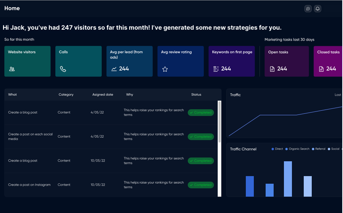343x213 pixels.
Task: Open the chat messages icon in header
Action: point(308,9)
